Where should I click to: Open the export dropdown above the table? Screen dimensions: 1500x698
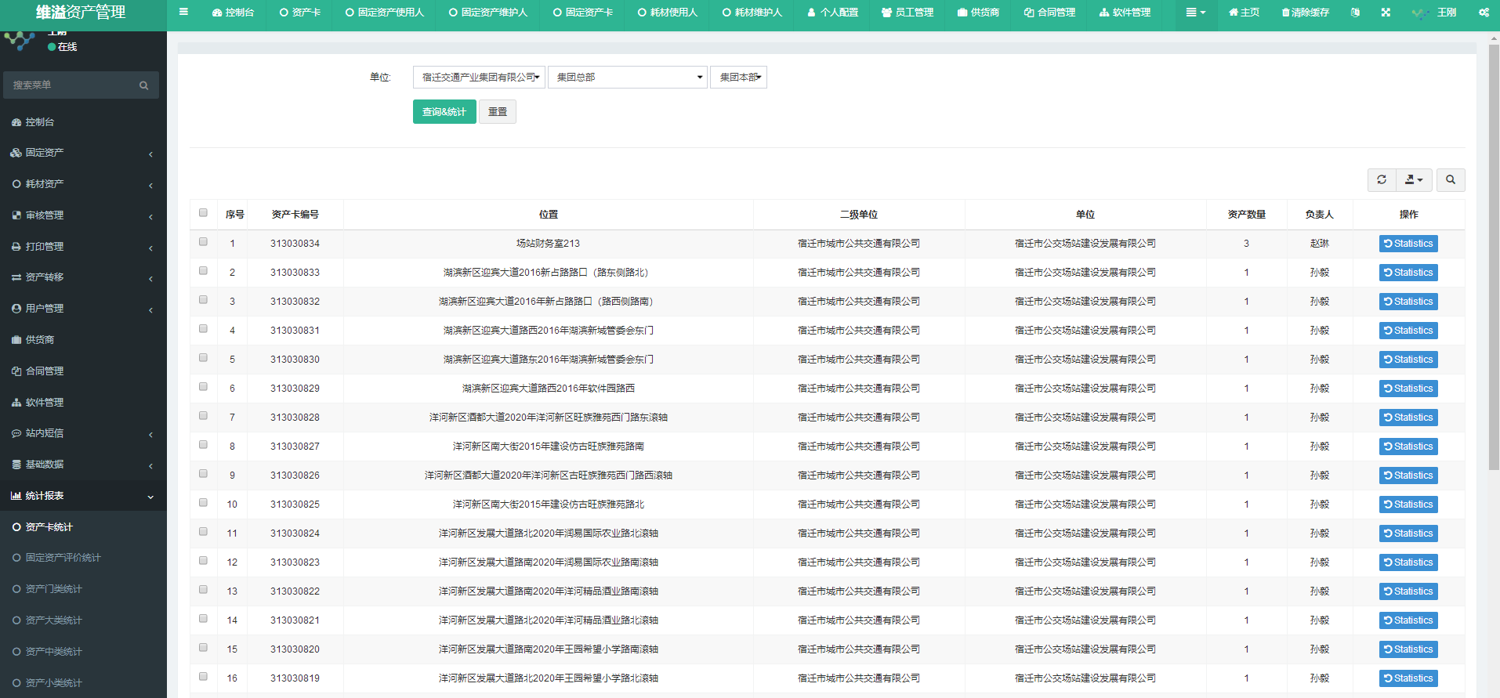(1414, 180)
